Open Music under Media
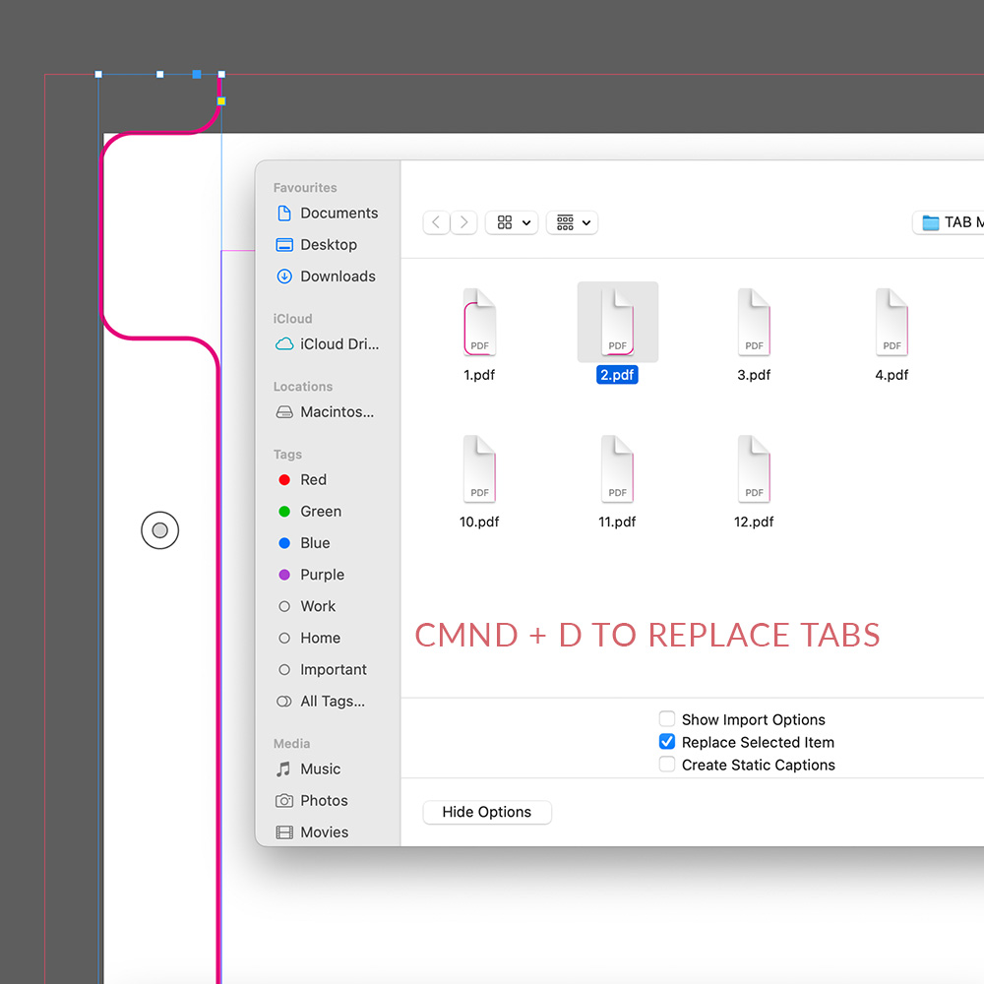 [x=308, y=769]
